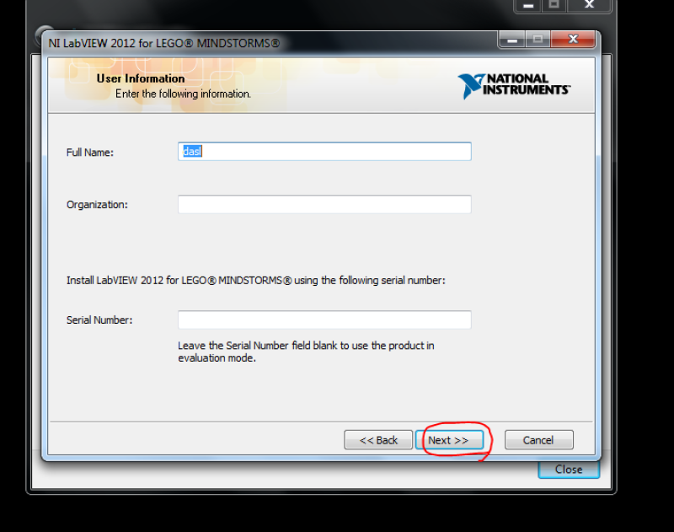This screenshot has width=674, height=532.
Task: Click the Full Name input field
Action: (324, 152)
